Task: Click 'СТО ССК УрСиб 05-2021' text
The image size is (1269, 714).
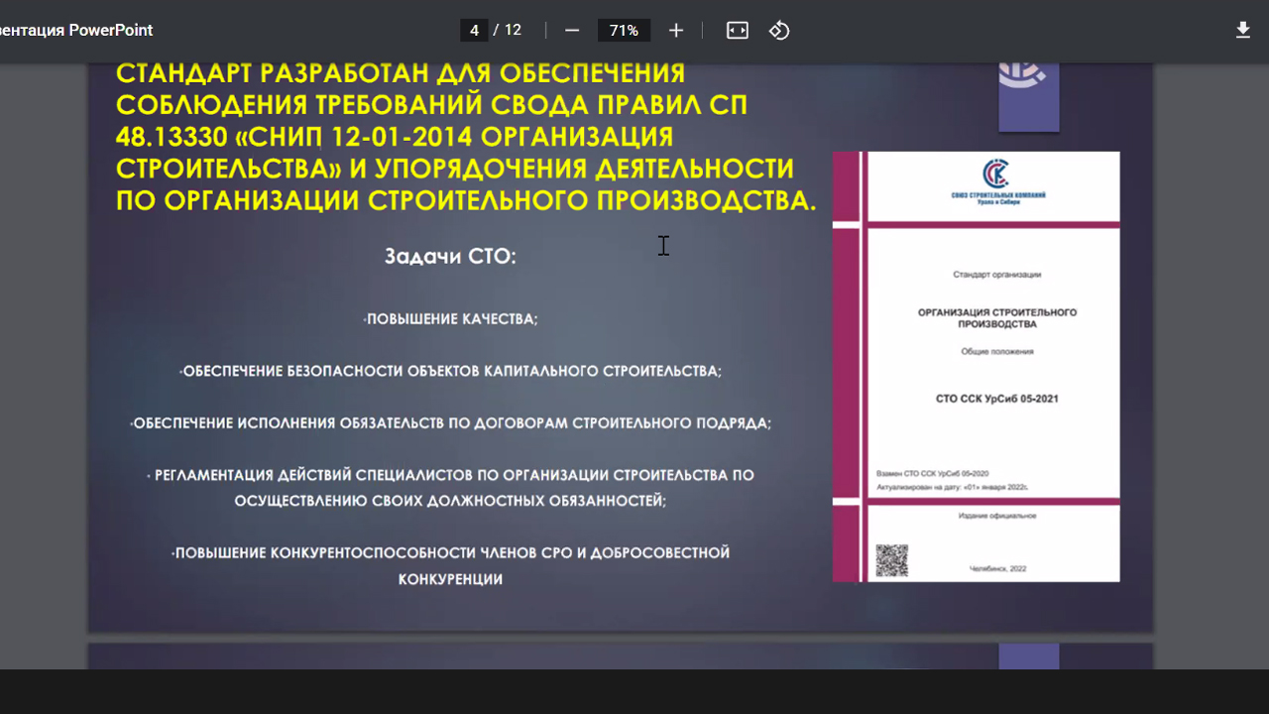Action: click(996, 399)
